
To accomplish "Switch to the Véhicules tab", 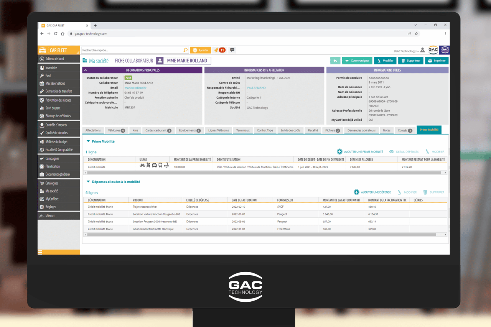I will 116,130.
